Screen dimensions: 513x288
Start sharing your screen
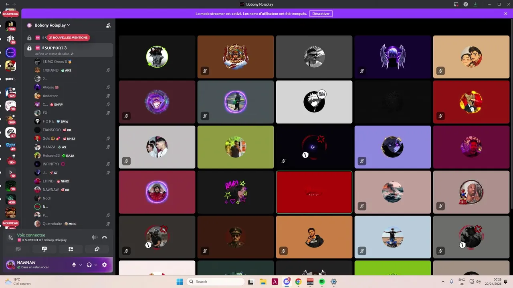(44, 249)
